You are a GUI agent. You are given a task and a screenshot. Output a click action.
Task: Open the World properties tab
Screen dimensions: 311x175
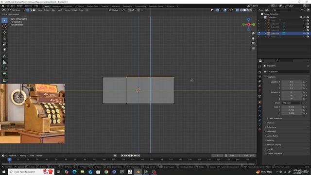pos(259,90)
